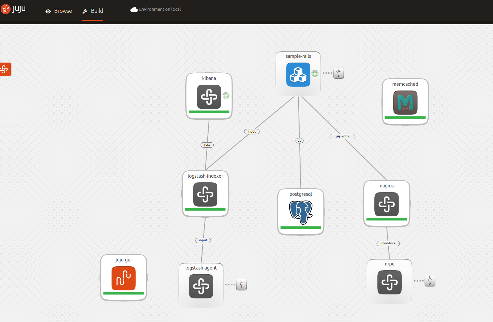
Task: Click the db relation label
Action: [x=300, y=141]
